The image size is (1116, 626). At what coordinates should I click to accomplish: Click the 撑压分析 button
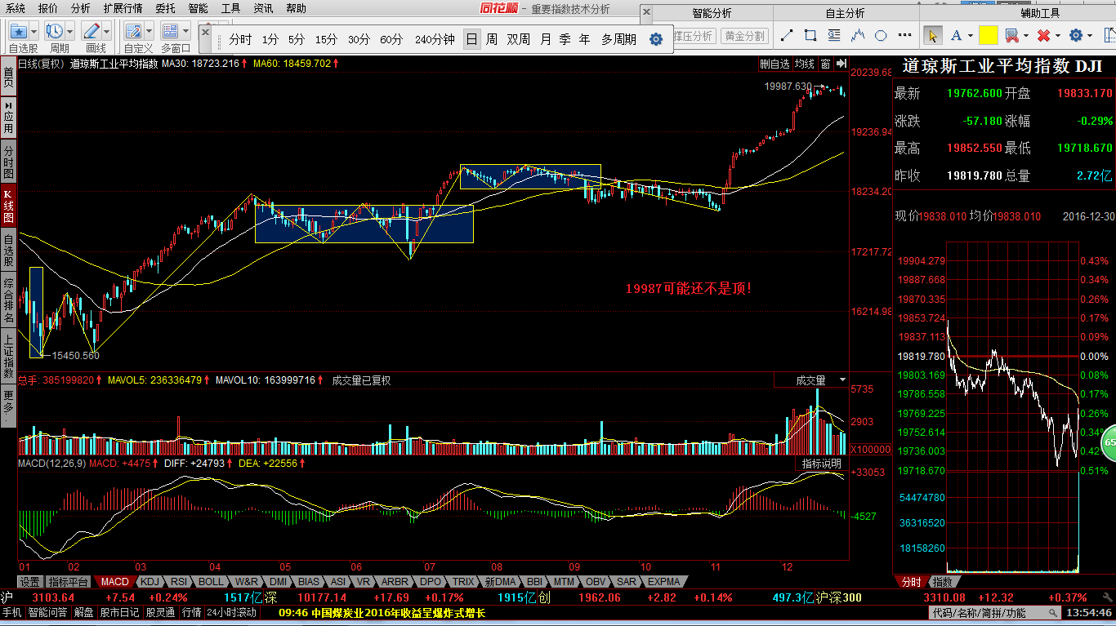(694, 36)
